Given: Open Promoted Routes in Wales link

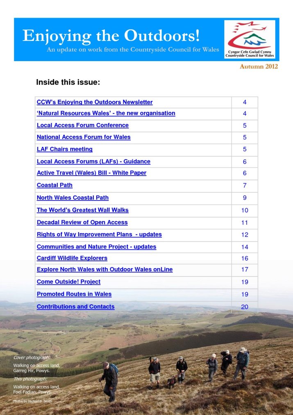Looking at the screenshot, I should (x=74, y=294).
